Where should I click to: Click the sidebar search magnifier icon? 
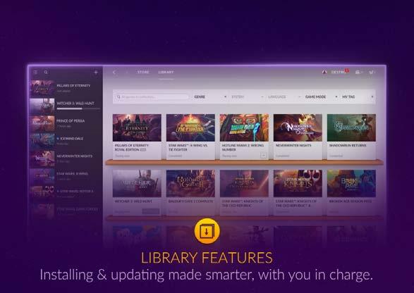[x=46, y=72]
